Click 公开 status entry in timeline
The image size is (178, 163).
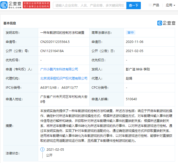point(49,155)
